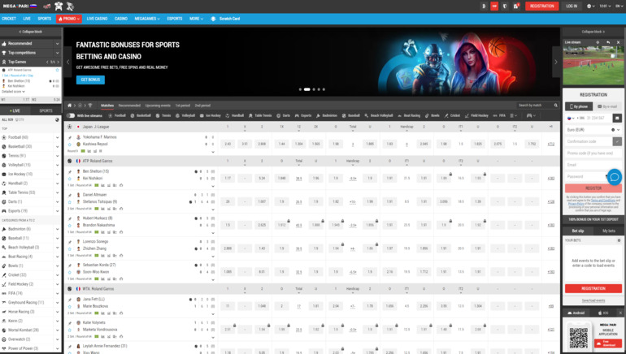The width and height of the screenshot is (626, 354).
Task: Select the By e-mail registration tab
Action: (607, 106)
